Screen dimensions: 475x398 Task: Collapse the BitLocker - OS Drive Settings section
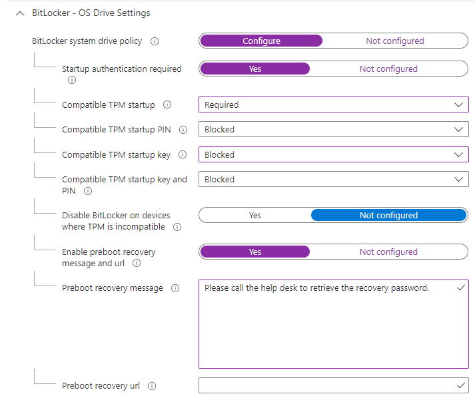coord(20,13)
